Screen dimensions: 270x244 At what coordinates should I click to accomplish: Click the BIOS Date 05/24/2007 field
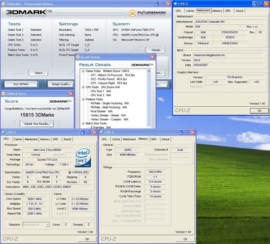(228, 65)
